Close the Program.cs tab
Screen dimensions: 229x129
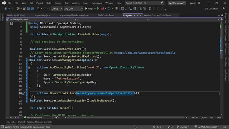tap(141, 15)
